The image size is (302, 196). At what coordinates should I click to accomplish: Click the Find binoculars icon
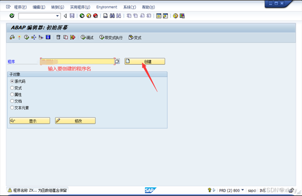112,16
